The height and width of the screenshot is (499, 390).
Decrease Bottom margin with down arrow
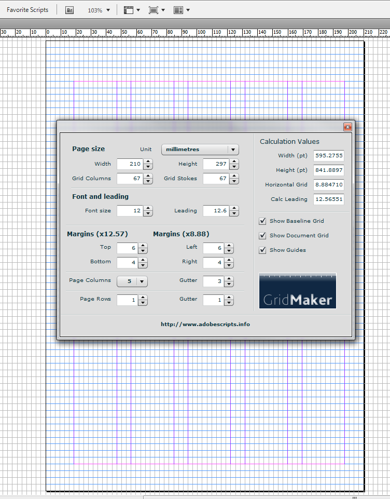click(x=143, y=265)
